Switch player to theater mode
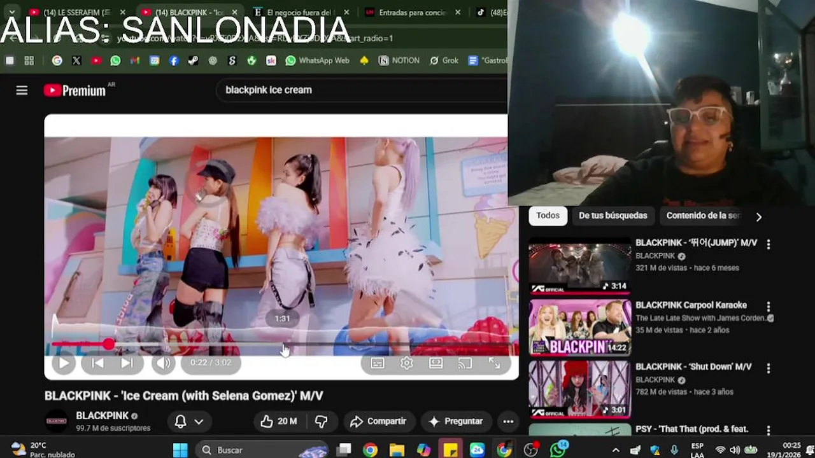 point(436,363)
